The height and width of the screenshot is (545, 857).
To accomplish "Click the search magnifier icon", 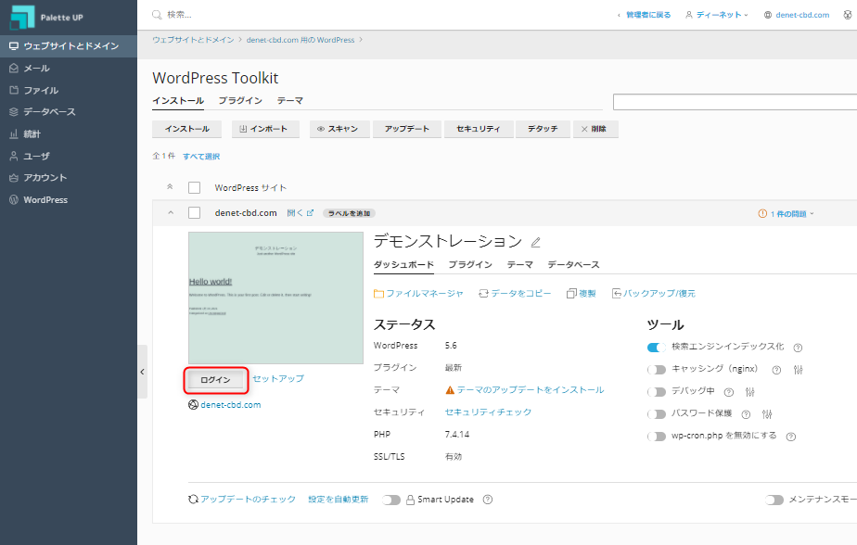I will point(157,15).
